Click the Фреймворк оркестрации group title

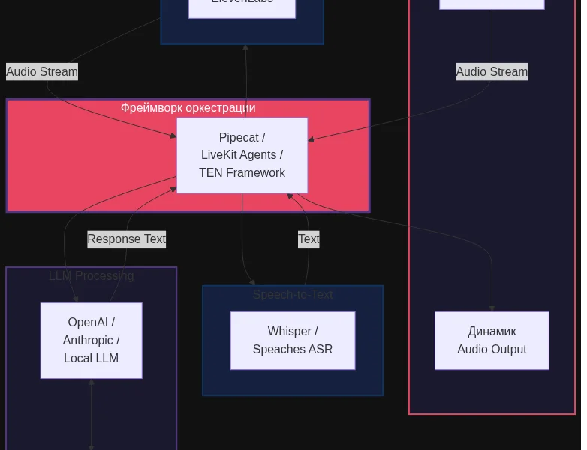(188, 108)
